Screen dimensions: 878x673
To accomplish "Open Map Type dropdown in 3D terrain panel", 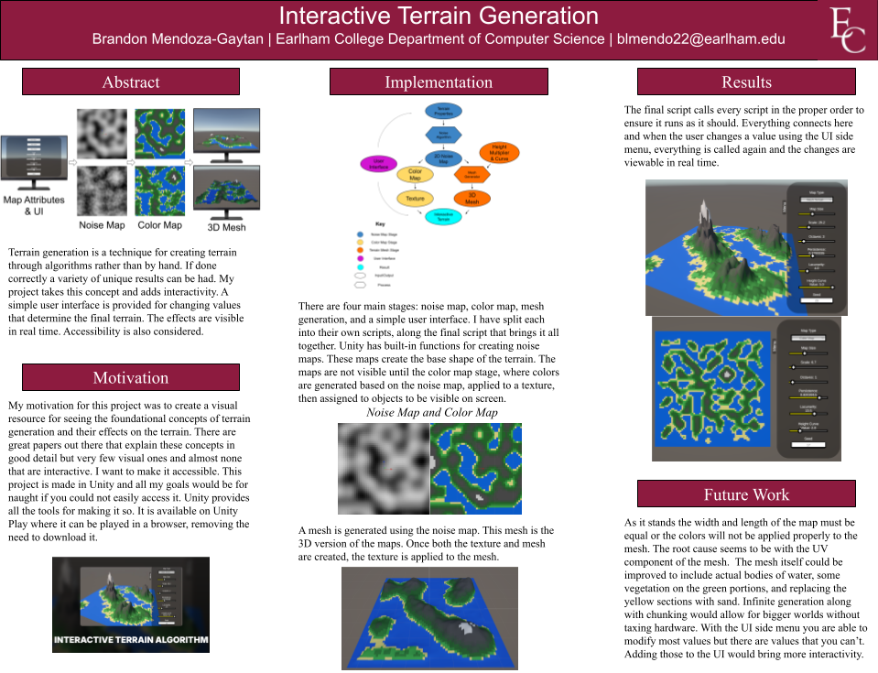I will 817,199.
